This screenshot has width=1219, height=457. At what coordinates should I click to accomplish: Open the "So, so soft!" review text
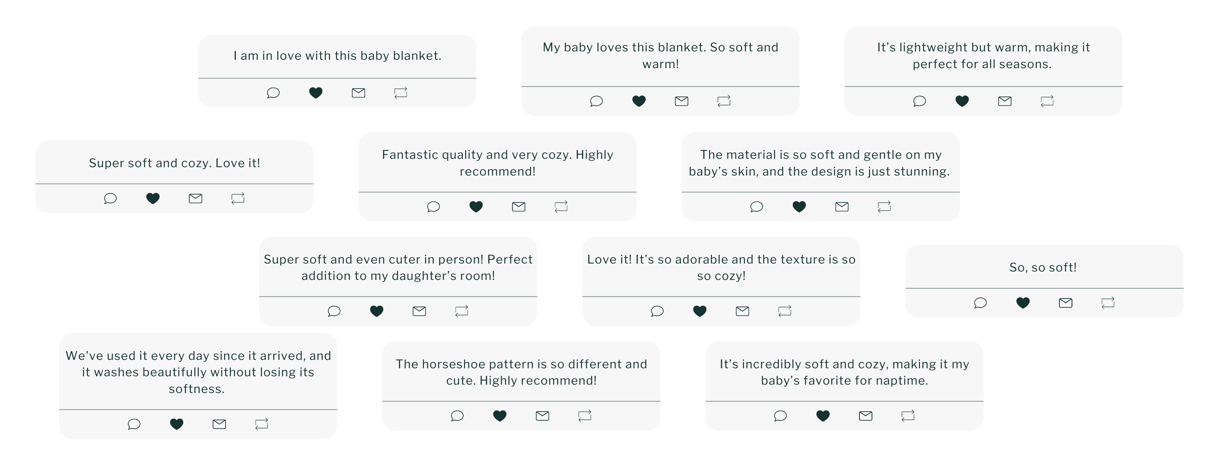tap(1043, 267)
